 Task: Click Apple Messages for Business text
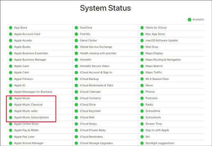(33, 92)
